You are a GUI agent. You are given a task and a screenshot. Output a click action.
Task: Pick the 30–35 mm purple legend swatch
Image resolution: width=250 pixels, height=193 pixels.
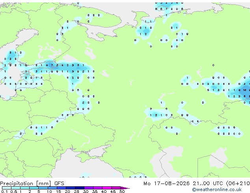pos(89,188)
